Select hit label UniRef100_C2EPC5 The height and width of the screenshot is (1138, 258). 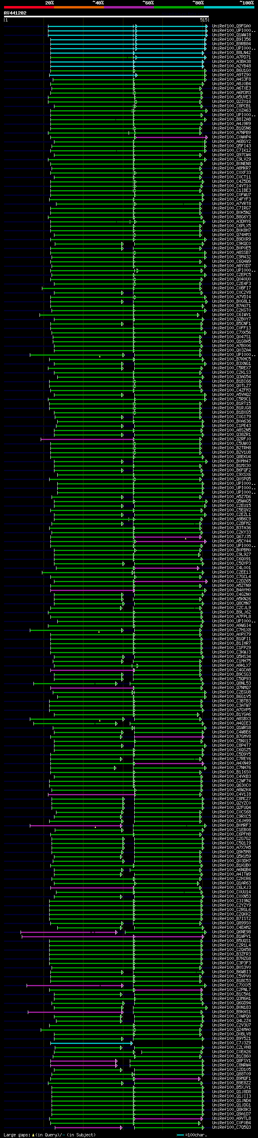click(x=231, y=275)
